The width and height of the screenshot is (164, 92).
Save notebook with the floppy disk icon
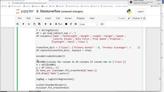tap(18, 24)
